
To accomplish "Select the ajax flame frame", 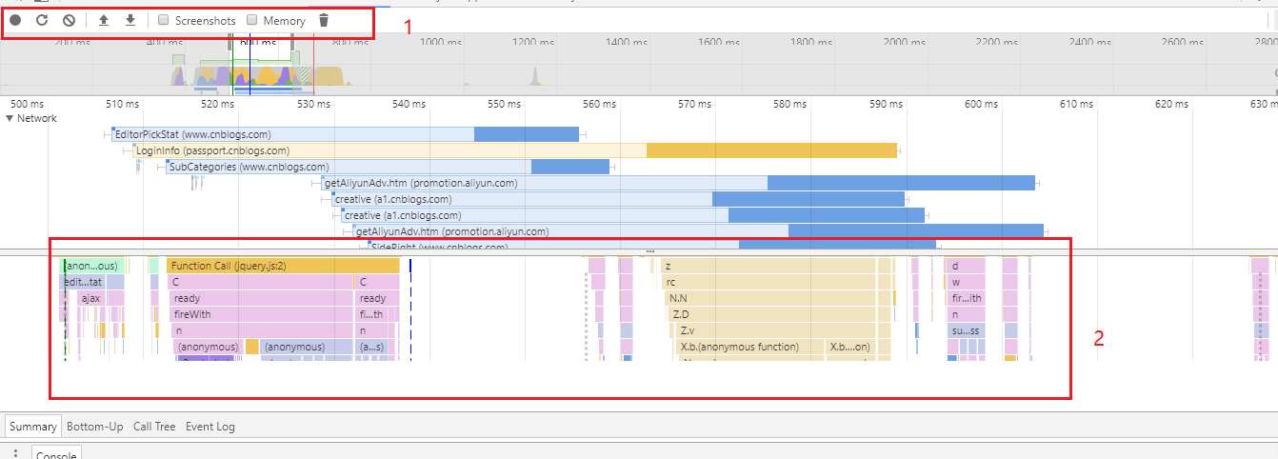I will click(x=90, y=298).
